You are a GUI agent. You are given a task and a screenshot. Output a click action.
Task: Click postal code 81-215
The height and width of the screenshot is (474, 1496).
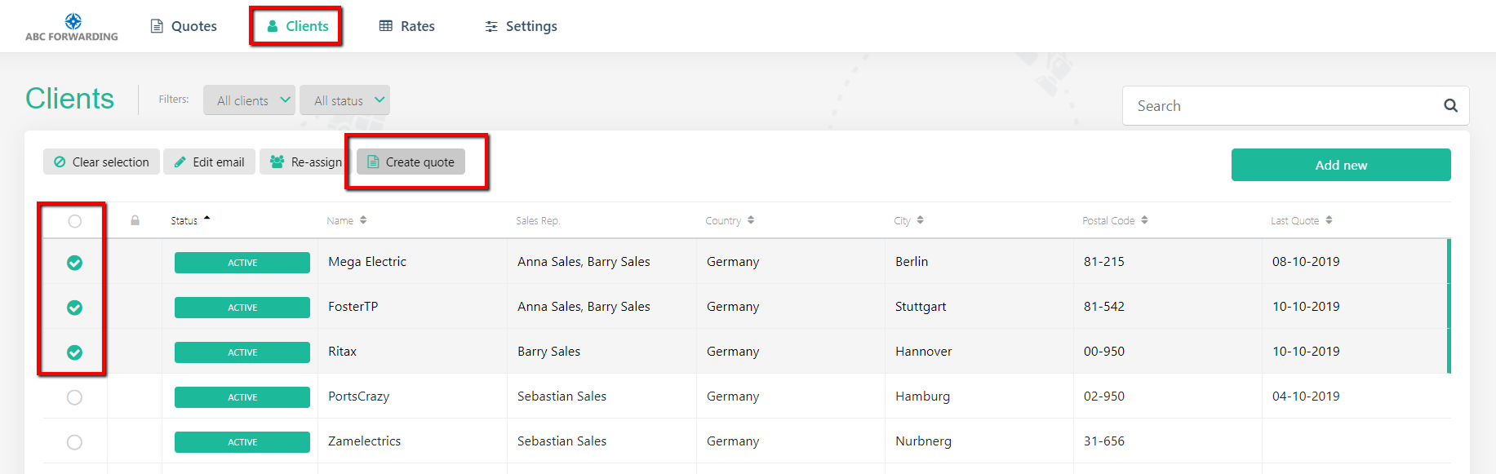[1104, 262]
